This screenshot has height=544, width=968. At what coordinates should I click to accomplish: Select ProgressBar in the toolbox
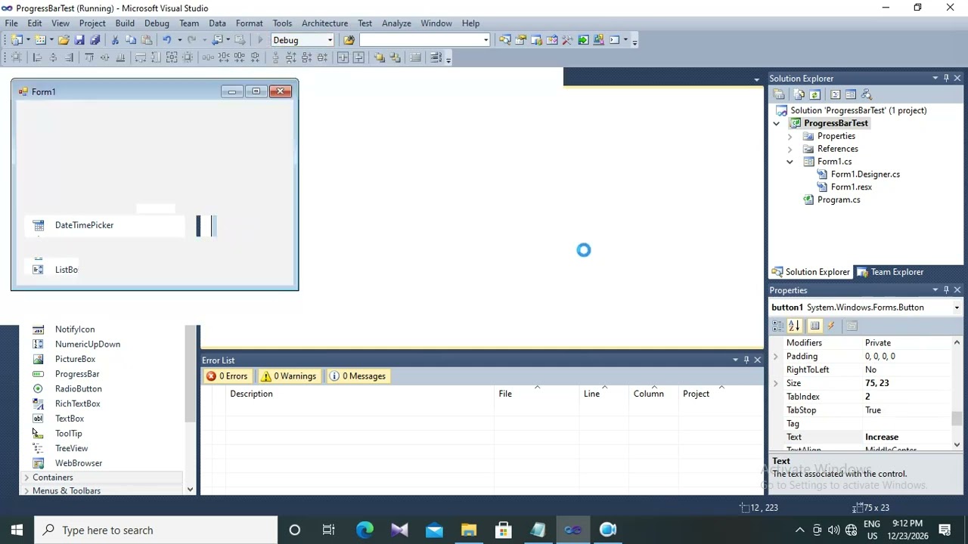(77, 374)
